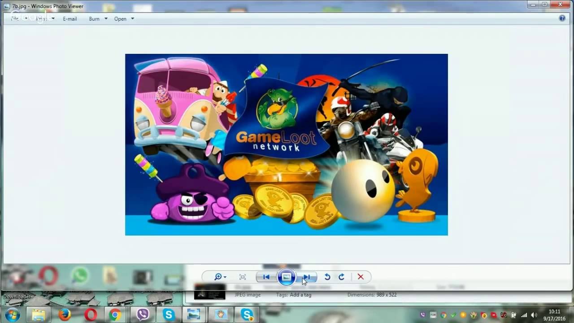Open Viber from the taskbar

pos(143,314)
